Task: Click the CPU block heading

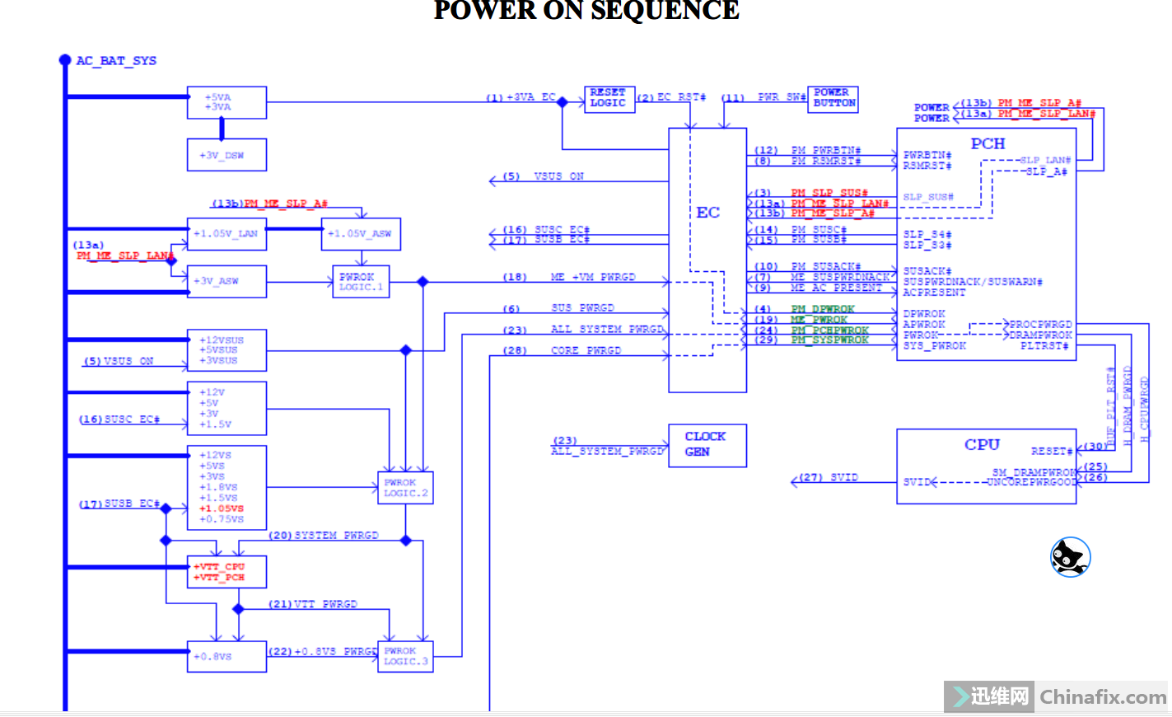Action: pyautogui.click(x=982, y=444)
